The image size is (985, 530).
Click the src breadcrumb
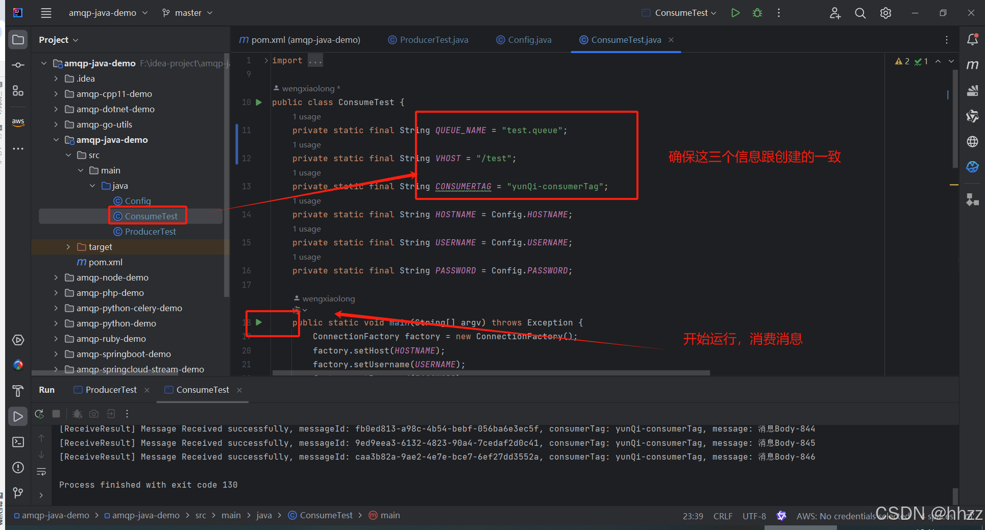tap(201, 516)
